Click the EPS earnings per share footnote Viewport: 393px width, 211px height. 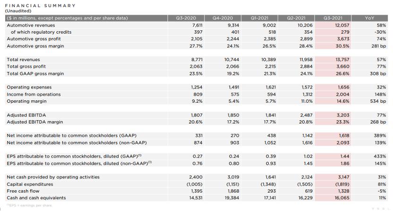point(29,205)
